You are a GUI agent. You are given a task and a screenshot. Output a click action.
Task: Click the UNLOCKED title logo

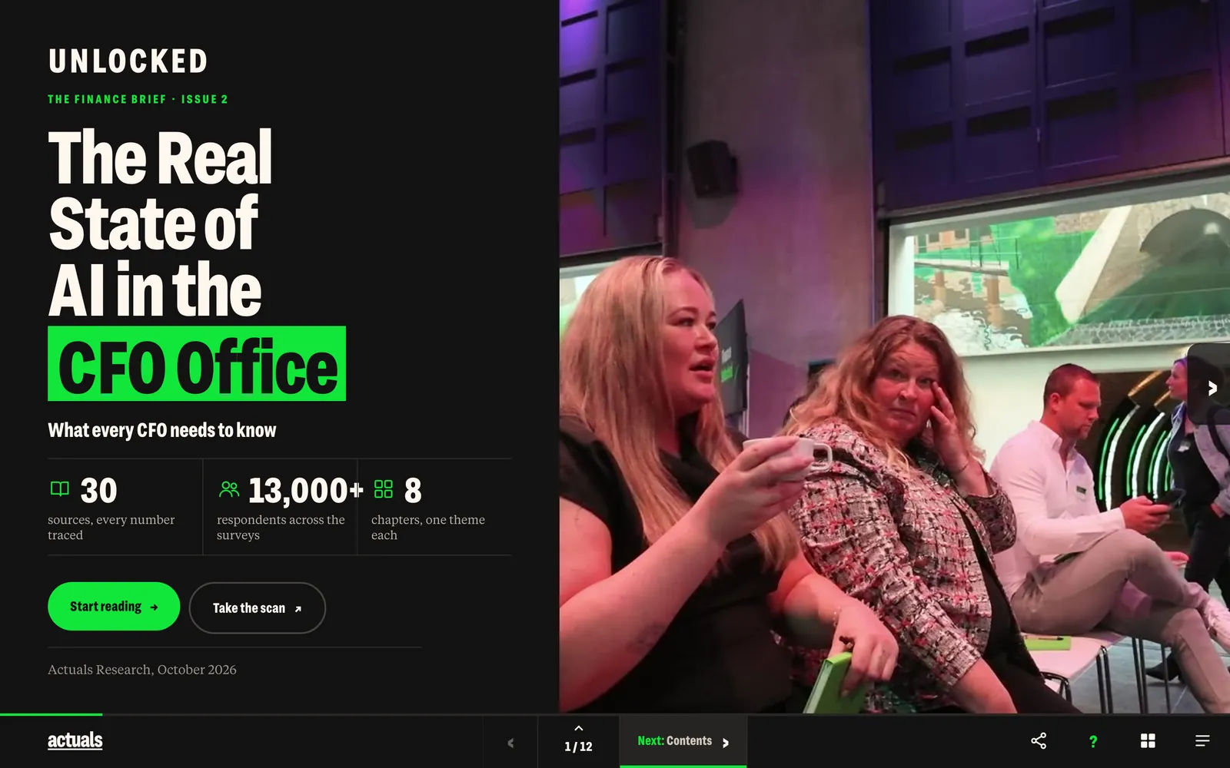(x=128, y=61)
